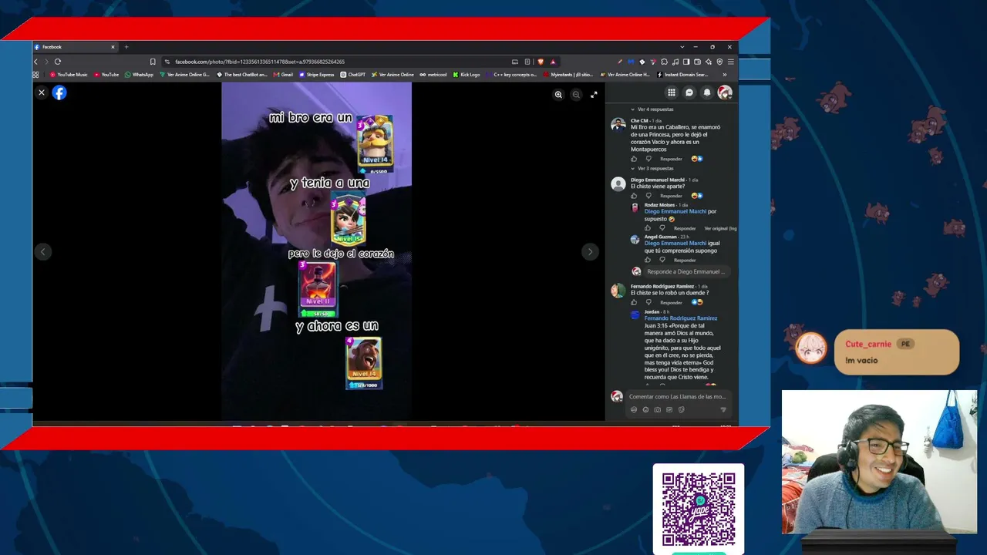Open Che CM's profile name
Viewport: 987px width, 555px height.
pyautogui.click(x=639, y=121)
